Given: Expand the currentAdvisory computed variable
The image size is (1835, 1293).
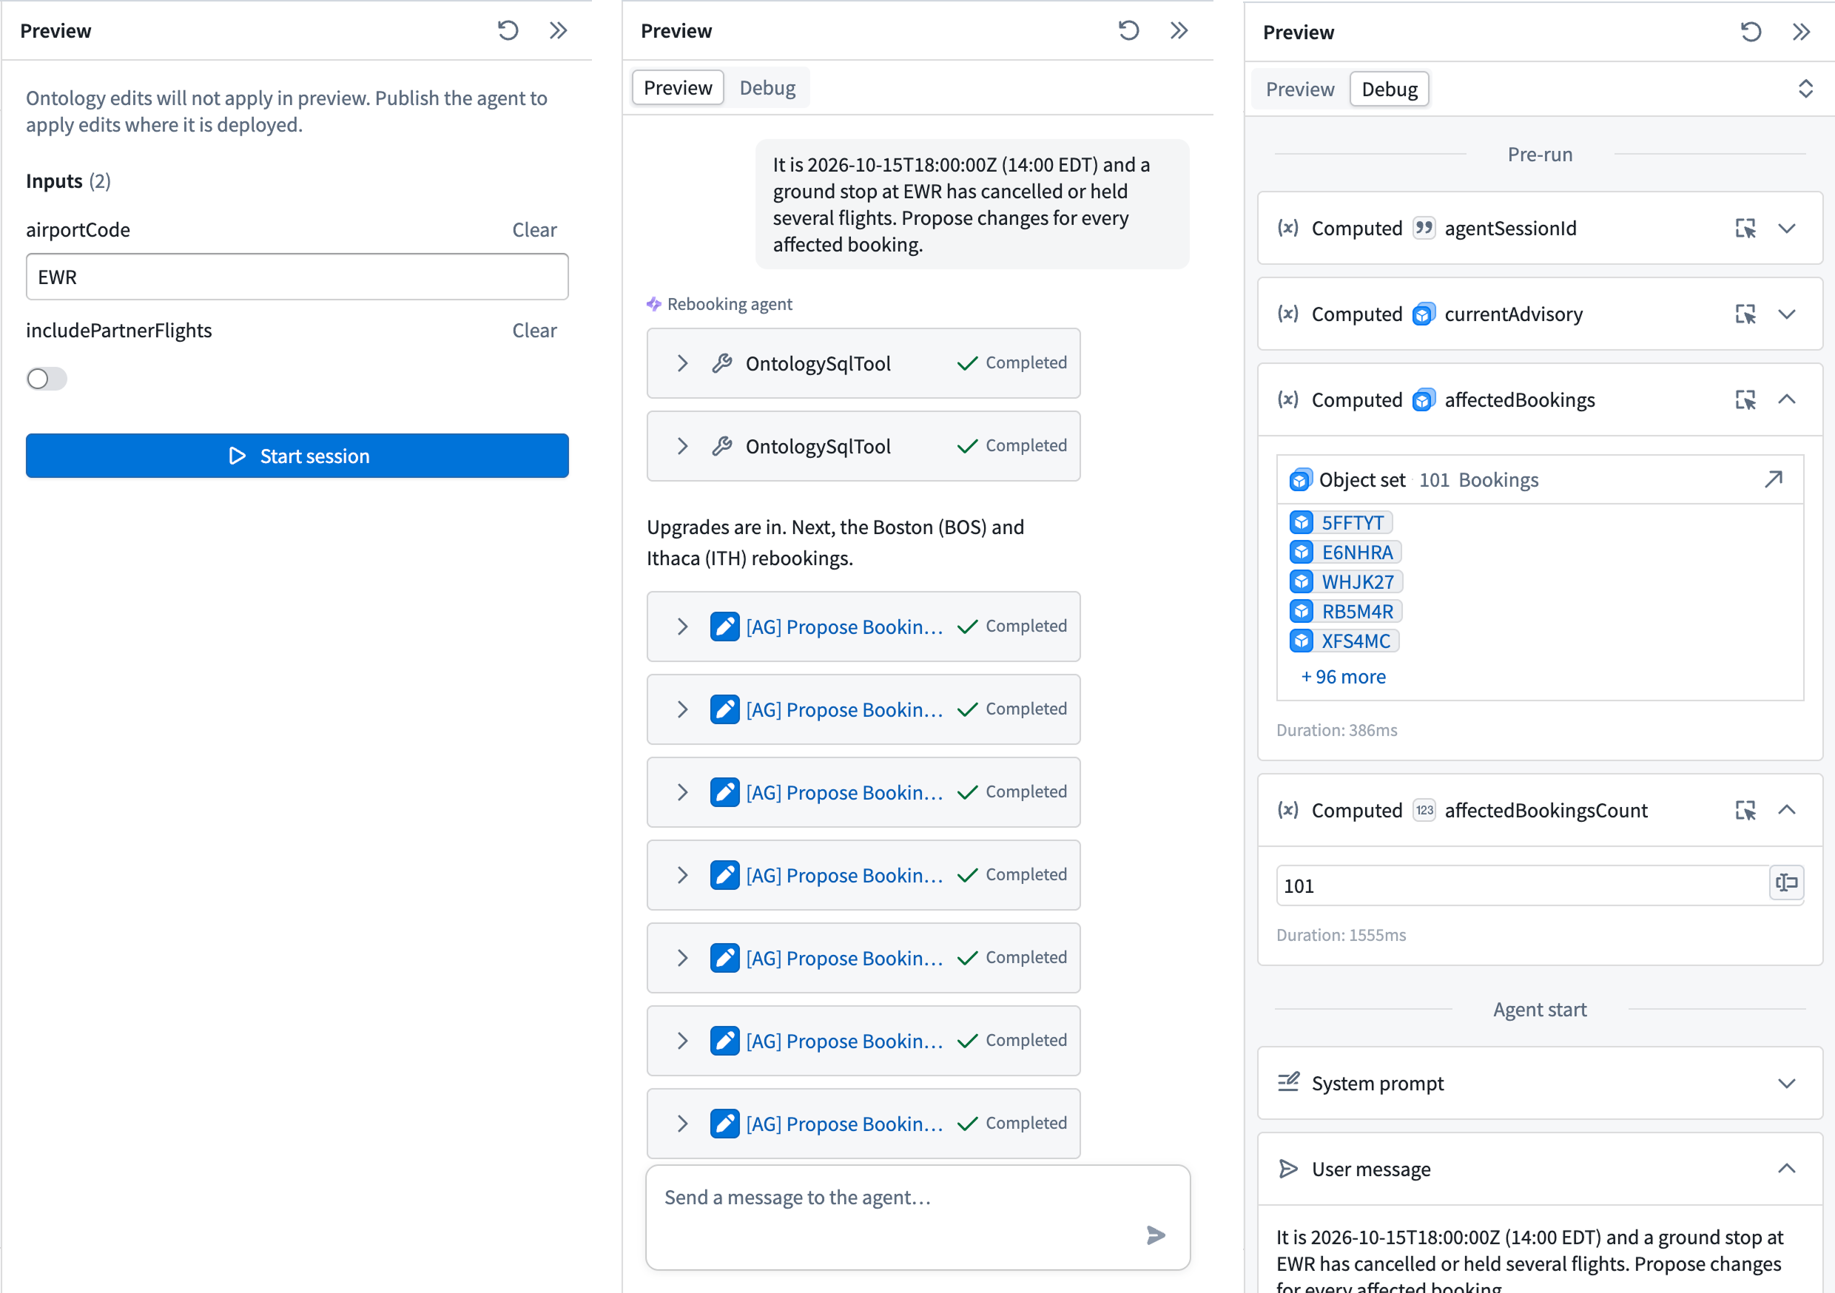Looking at the screenshot, I should pos(1787,314).
